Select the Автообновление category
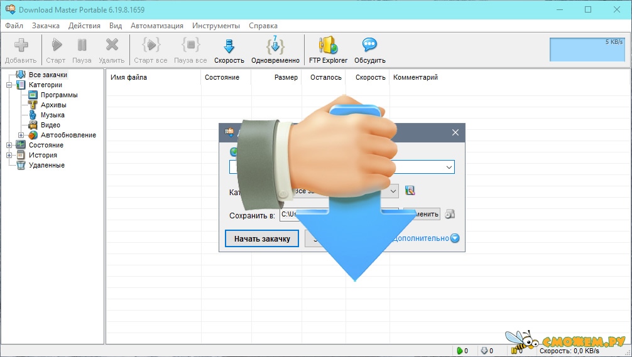Screen dimensions: 632x357 click(68, 136)
